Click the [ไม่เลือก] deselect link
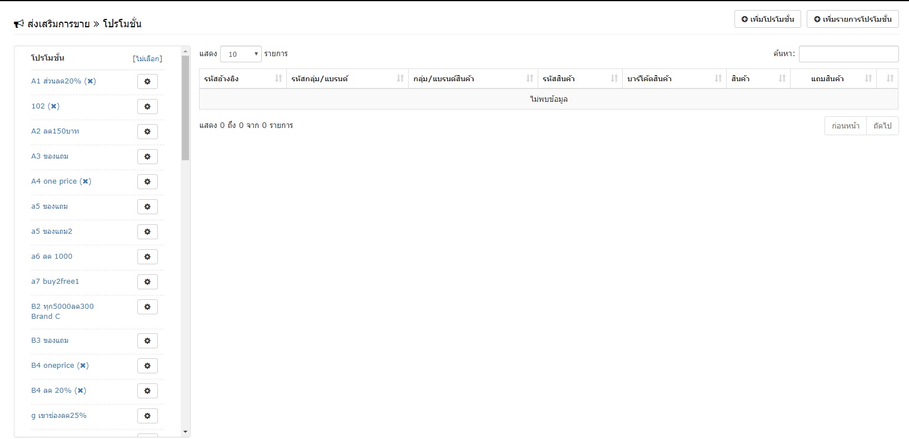Viewport: 909px width, 439px height. coord(147,58)
